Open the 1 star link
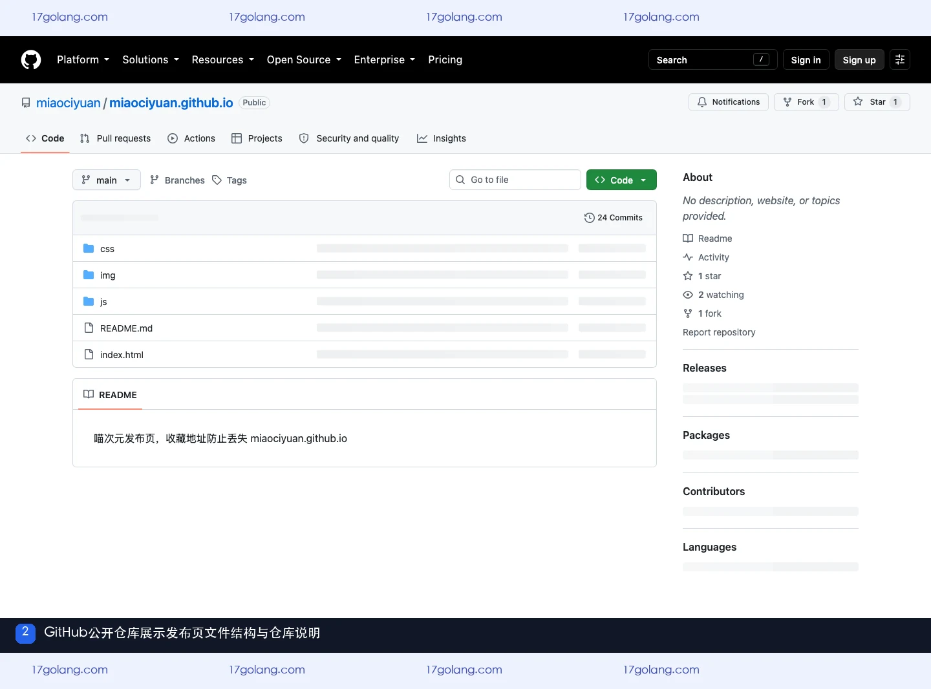This screenshot has height=689, width=931. coord(702,276)
